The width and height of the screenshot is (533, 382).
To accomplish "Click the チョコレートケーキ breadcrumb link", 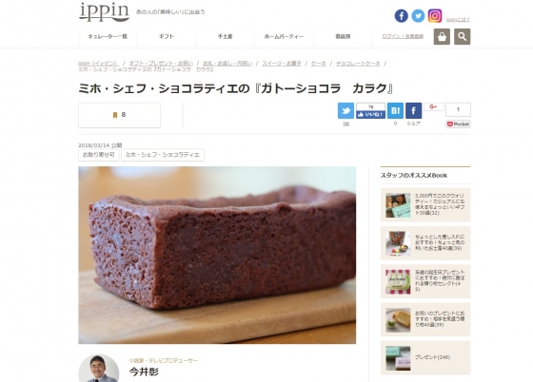I will click(358, 64).
